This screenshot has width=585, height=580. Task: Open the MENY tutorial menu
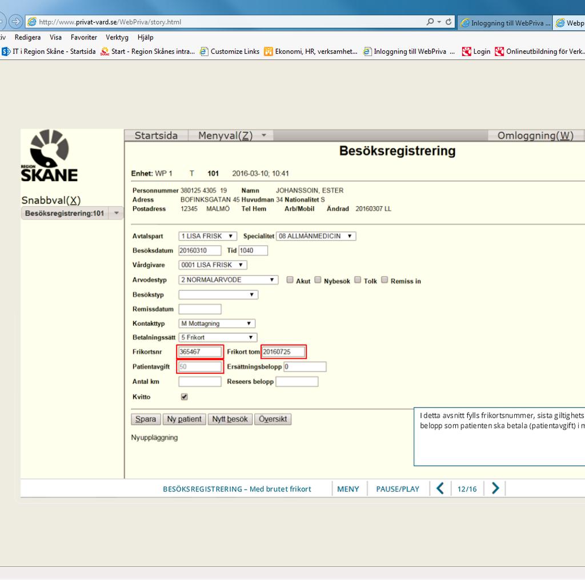pos(348,489)
